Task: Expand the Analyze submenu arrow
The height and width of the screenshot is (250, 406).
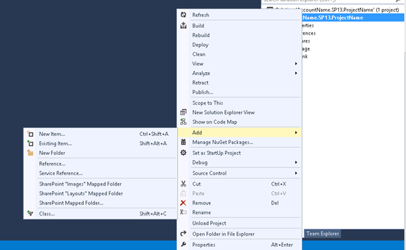Action: click(x=296, y=73)
